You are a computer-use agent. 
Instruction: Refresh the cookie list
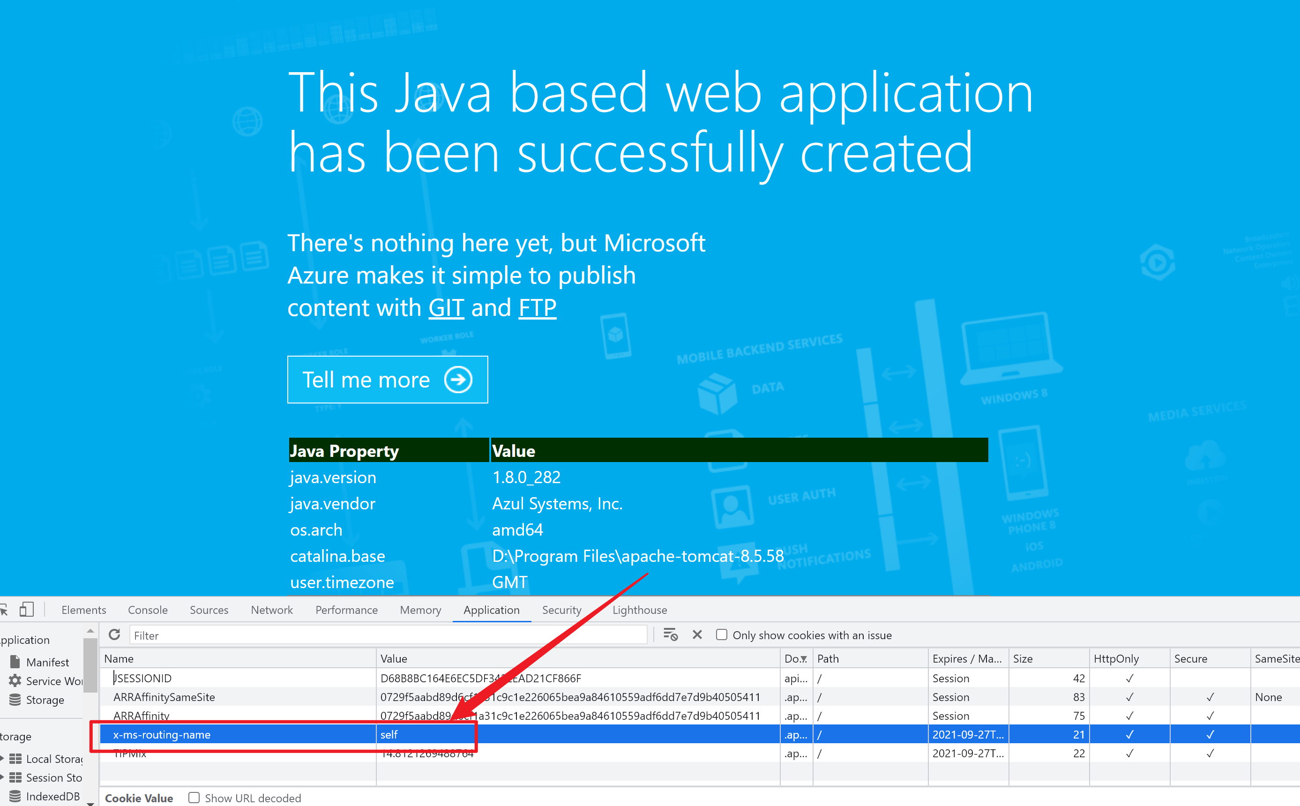(114, 635)
